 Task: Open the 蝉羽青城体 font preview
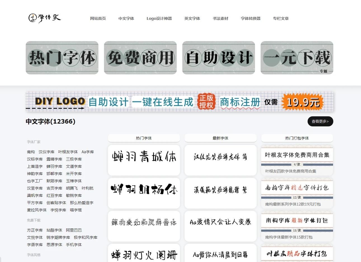(x=144, y=160)
